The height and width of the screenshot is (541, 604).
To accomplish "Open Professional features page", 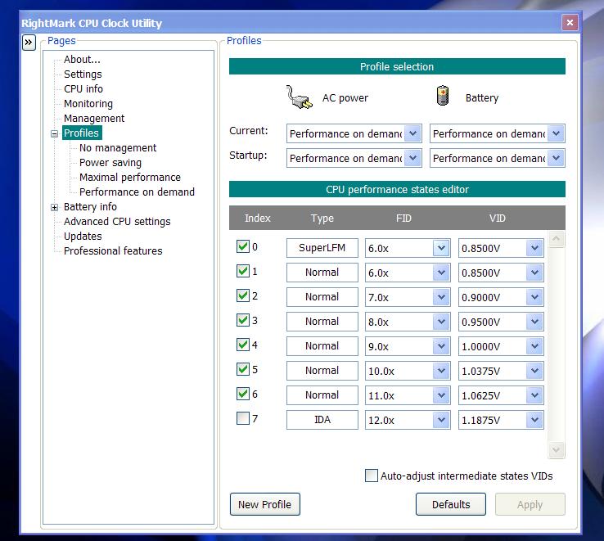I will 113,250.
